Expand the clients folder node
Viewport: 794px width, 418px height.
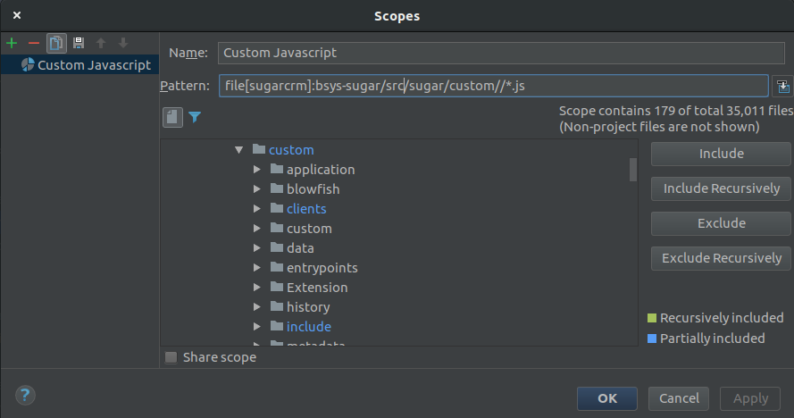(x=257, y=209)
